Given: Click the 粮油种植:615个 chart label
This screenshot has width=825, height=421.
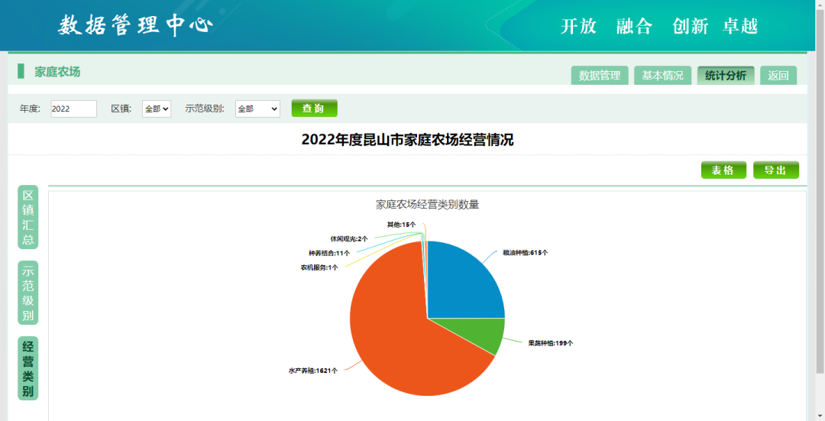Looking at the screenshot, I should pos(525,252).
